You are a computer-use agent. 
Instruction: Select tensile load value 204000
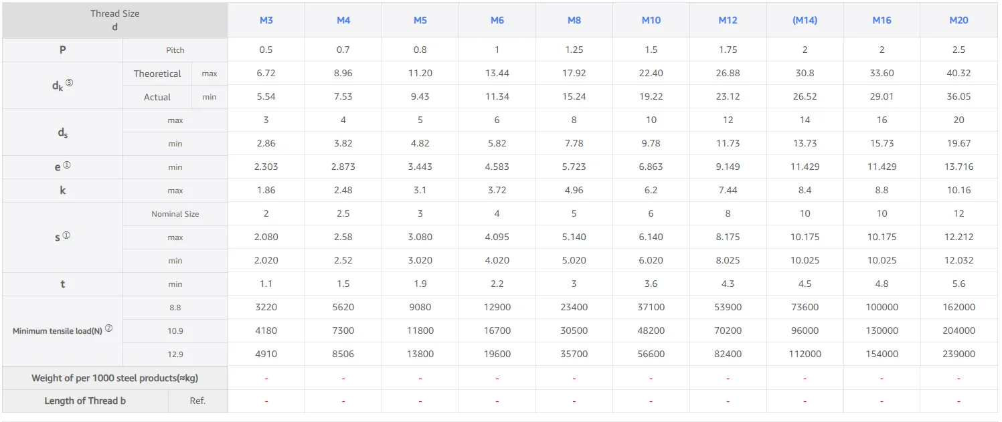[x=959, y=330]
